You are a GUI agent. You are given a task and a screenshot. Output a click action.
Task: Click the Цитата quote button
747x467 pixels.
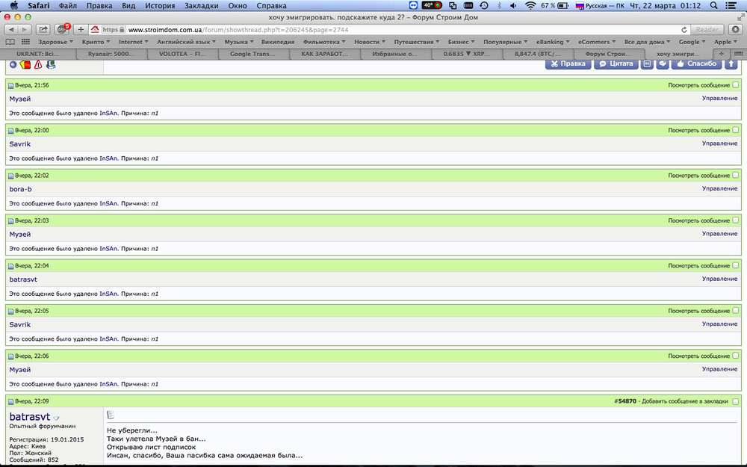click(616, 64)
